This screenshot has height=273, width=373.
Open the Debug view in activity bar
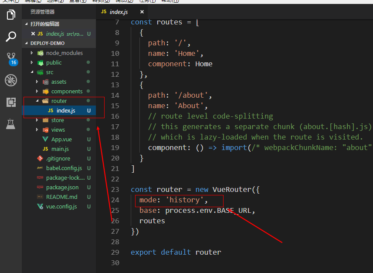[11, 80]
